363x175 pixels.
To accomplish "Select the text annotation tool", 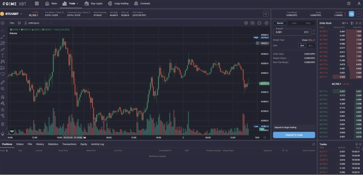I will click(x=3, y=55).
